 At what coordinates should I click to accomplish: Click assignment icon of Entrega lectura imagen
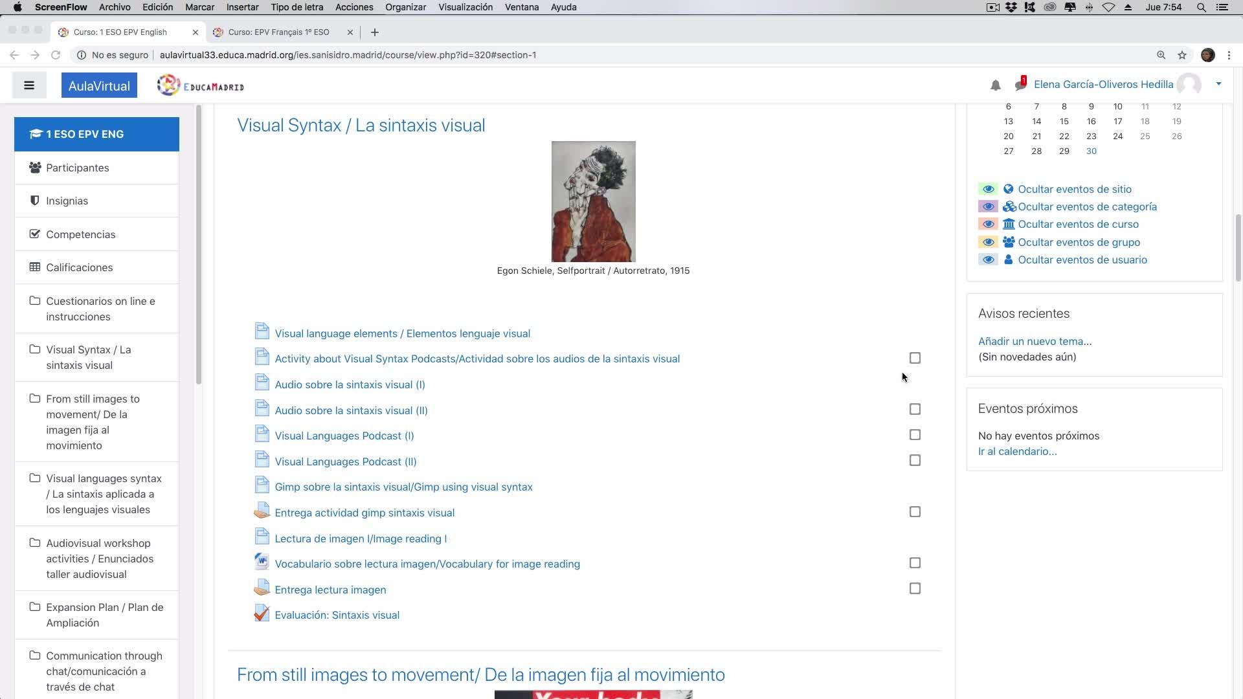[x=262, y=588]
